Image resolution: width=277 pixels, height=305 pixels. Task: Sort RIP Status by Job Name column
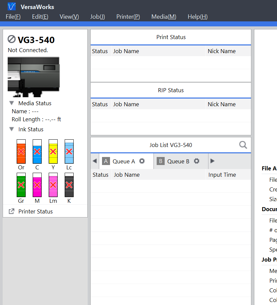pos(159,104)
